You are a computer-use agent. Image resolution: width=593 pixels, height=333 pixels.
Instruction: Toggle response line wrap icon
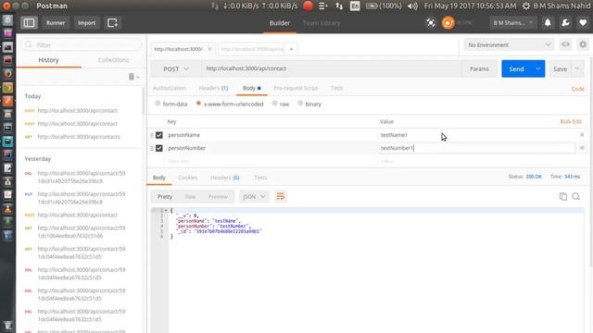pos(280,196)
